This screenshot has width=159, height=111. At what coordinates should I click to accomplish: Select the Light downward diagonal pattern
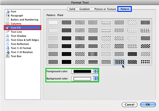click(80, 22)
